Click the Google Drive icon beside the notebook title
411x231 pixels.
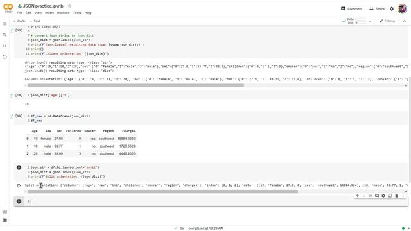pyautogui.click(x=20, y=6)
